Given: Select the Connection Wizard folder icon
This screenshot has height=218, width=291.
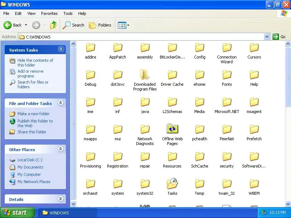Looking at the screenshot, I should pos(227,48).
